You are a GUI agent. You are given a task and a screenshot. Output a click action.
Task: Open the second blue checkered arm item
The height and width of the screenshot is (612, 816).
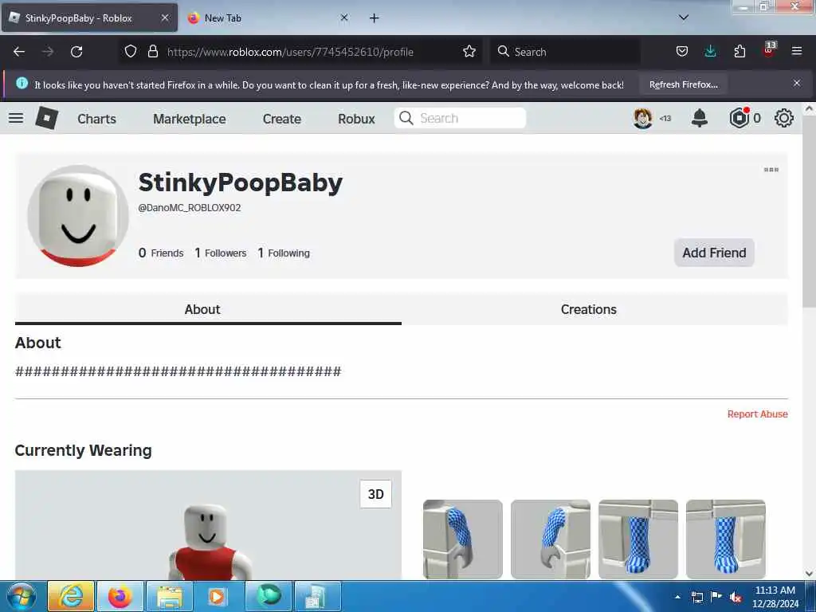pyautogui.click(x=550, y=539)
